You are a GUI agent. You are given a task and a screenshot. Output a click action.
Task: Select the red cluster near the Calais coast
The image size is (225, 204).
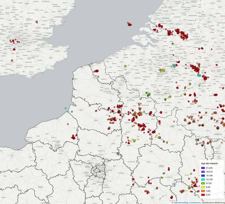96,71
